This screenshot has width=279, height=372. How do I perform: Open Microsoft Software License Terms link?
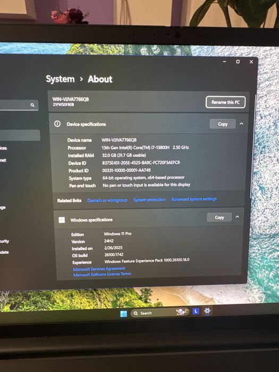coord(102,274)
